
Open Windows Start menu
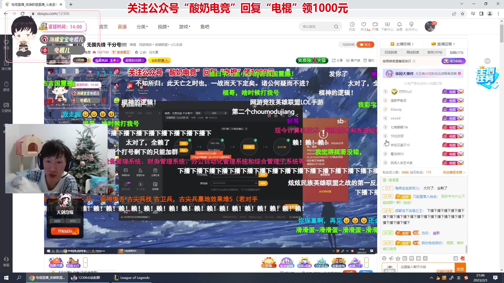(x=6, y=277)
